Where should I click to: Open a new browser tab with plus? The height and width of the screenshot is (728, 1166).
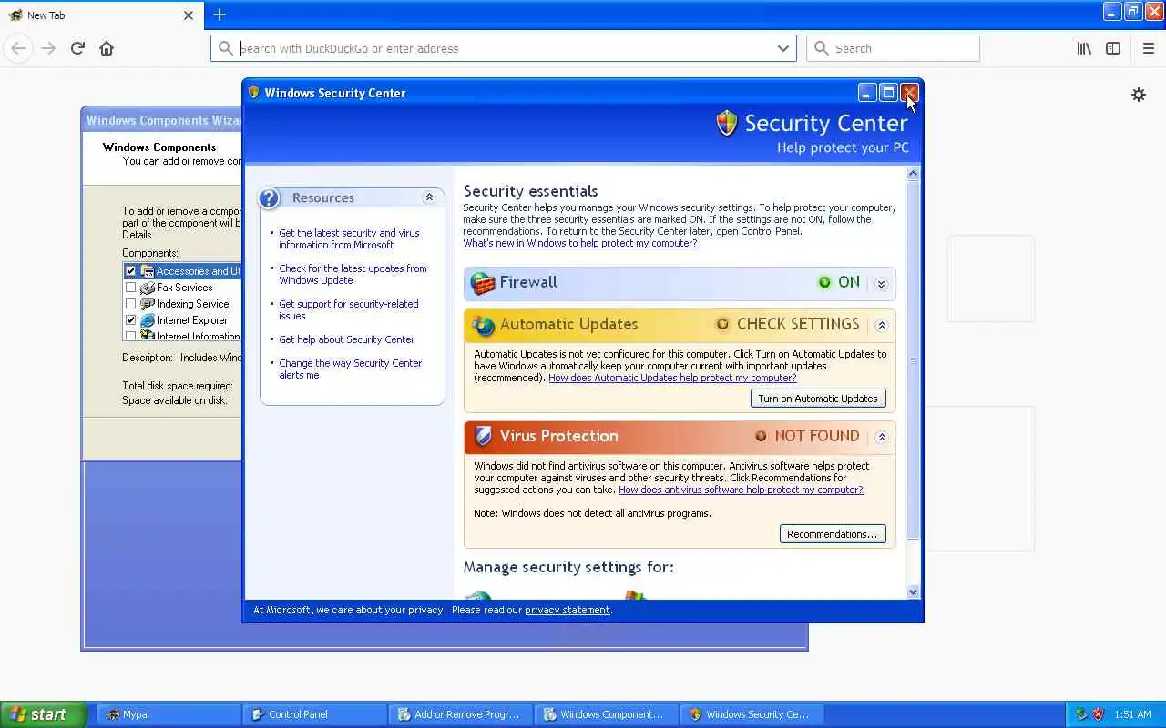pyautogui.click(x=220, y=15)
